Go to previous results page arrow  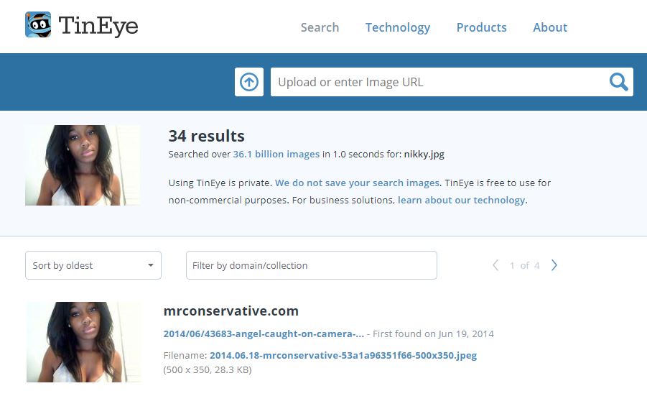495,265
